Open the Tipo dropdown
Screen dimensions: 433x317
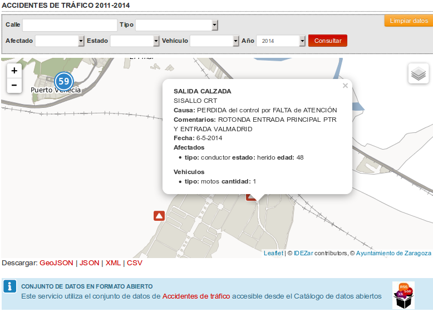tap(177, 26)
